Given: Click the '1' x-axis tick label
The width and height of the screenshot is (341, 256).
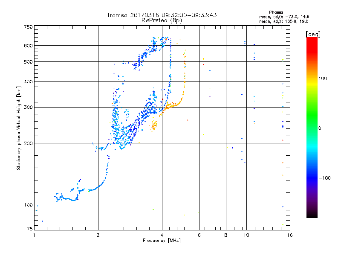Looking at the screenshot, I should [34, 235].
